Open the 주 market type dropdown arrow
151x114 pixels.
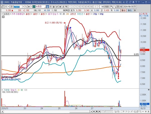pyautogui.click(x=9, y=6)
